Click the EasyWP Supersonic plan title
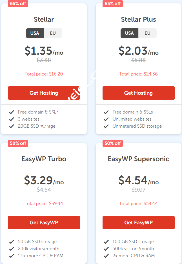182x264 pixels. coord(139,159)
